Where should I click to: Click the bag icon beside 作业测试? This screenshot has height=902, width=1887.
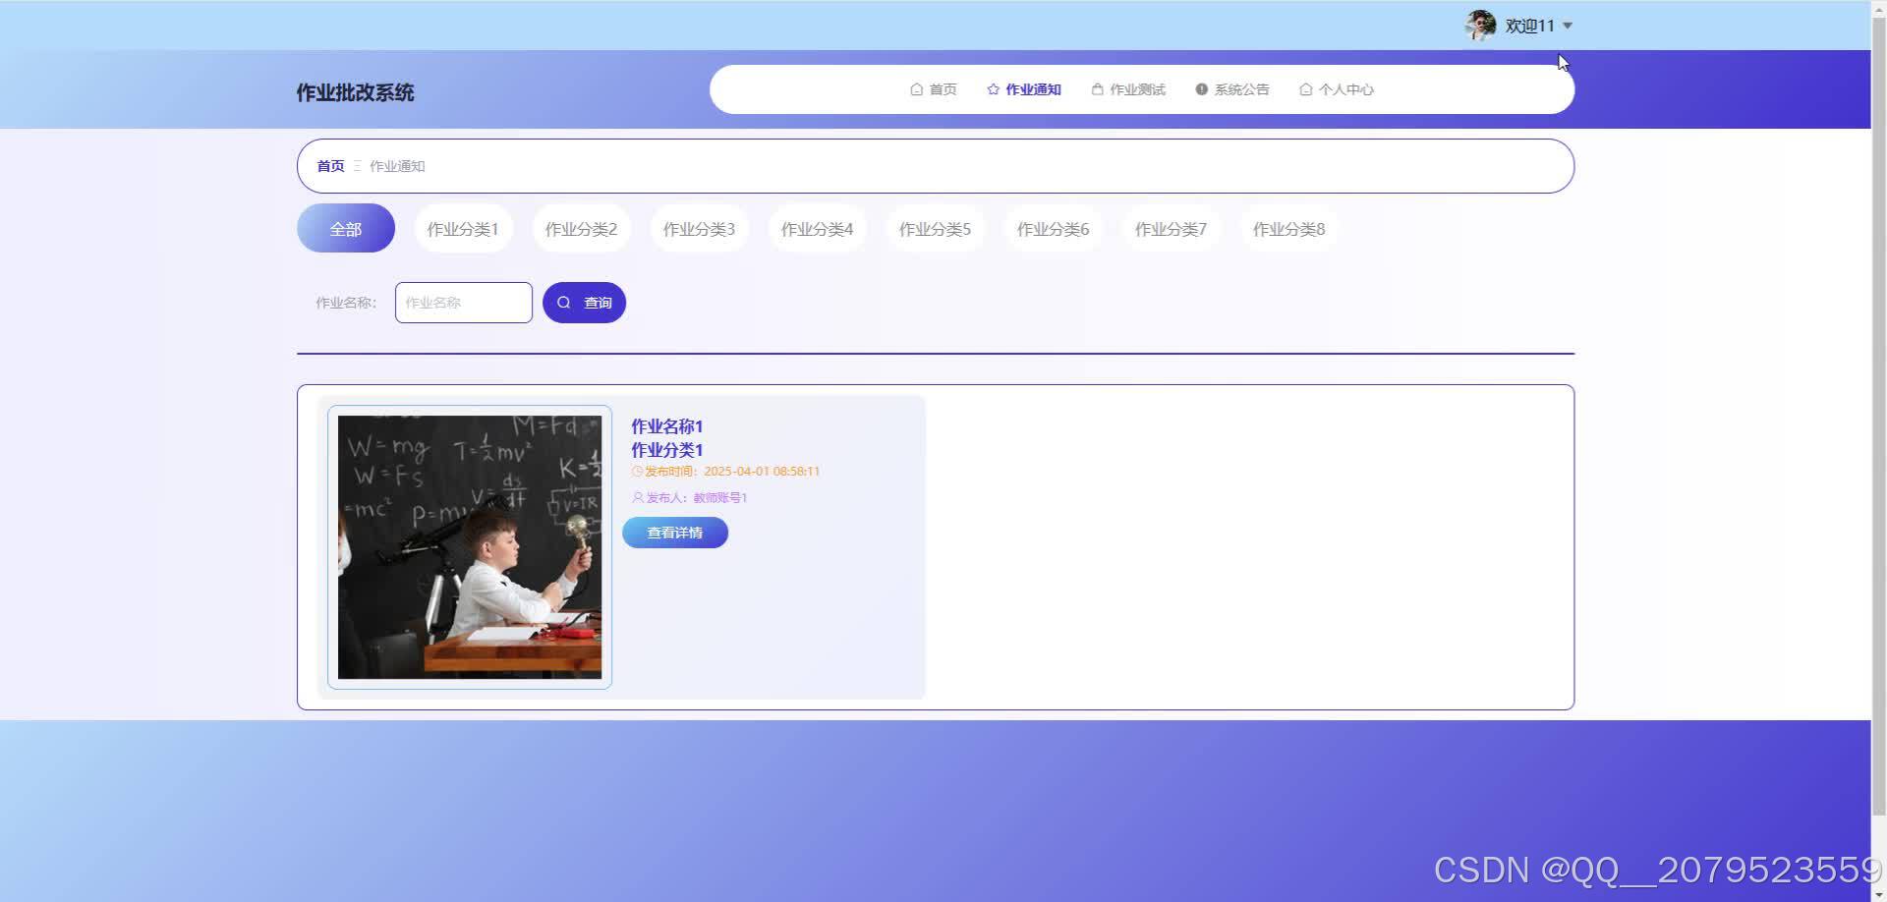(1098, 89)
